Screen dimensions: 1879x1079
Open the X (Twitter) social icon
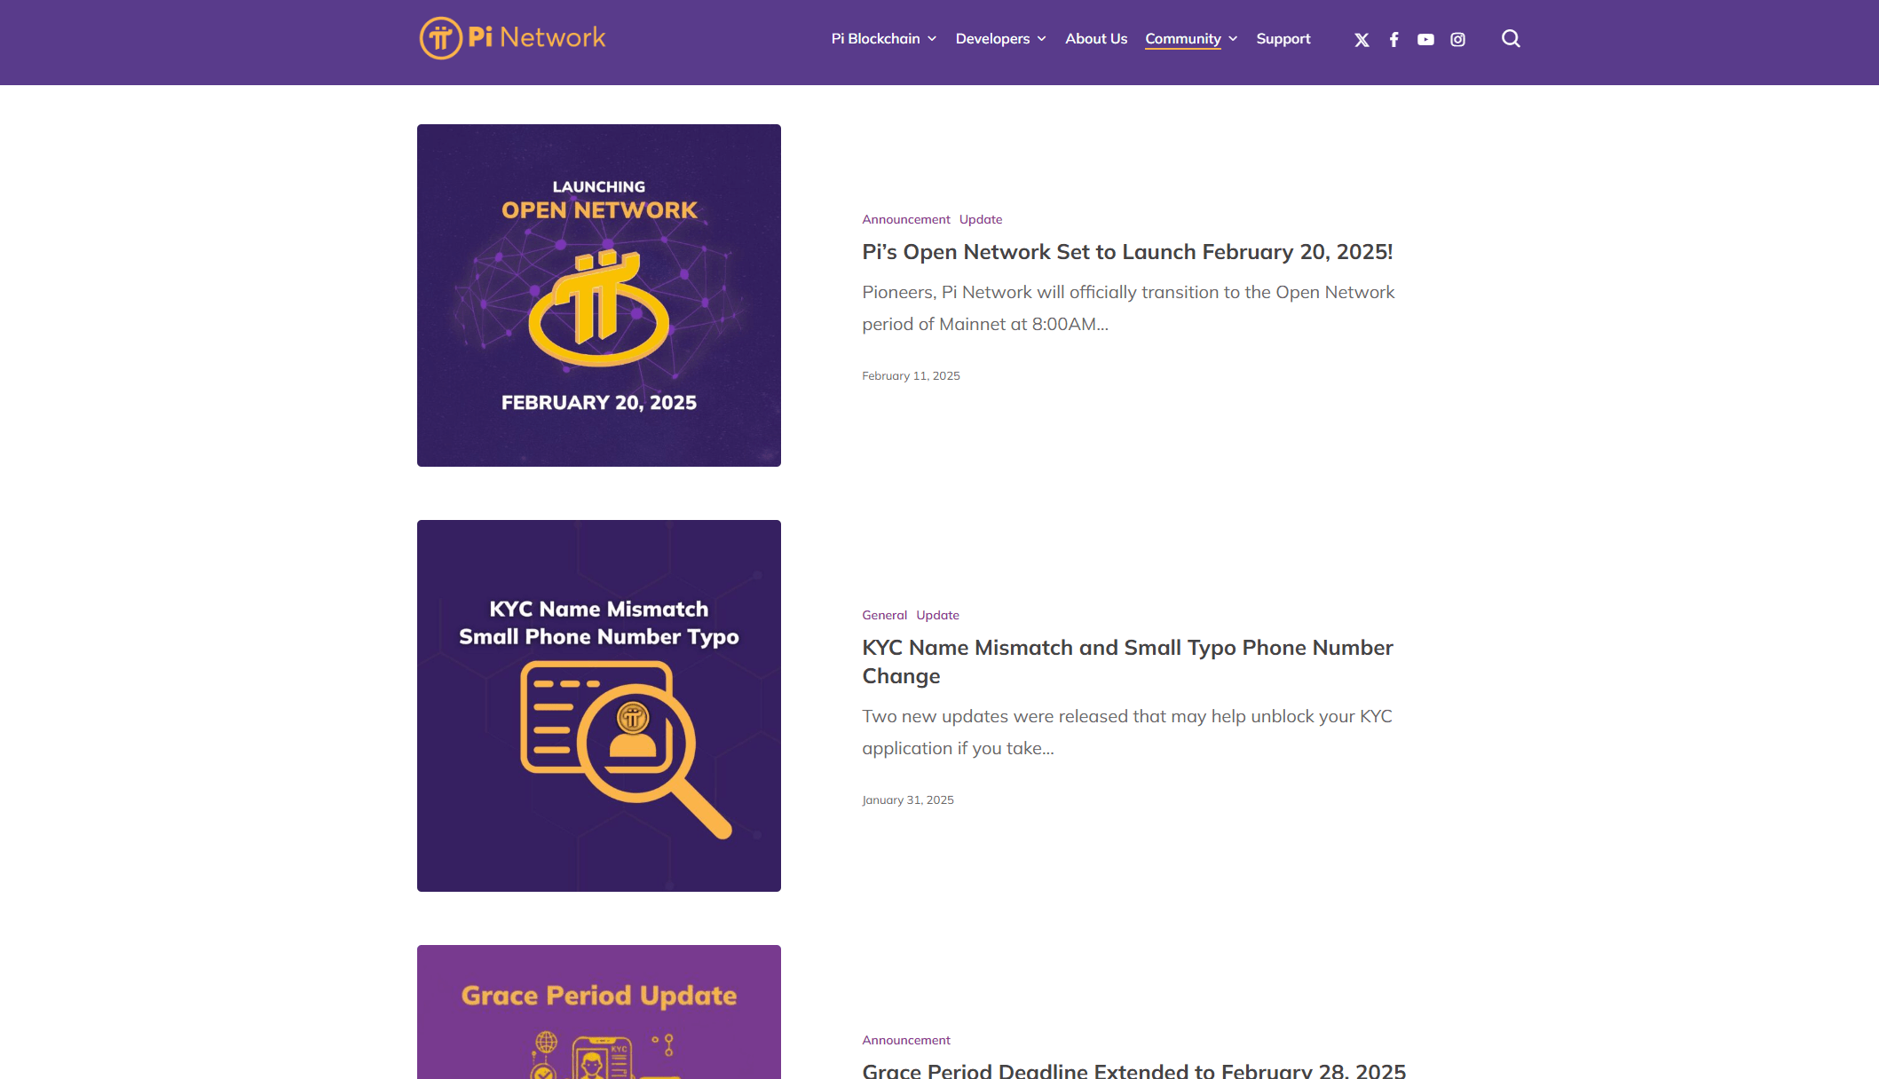click(1360, 39)
